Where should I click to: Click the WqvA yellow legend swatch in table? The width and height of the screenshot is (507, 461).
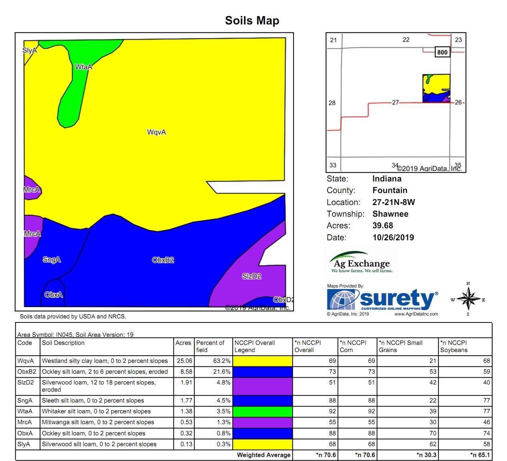click(x=263, y=361)
